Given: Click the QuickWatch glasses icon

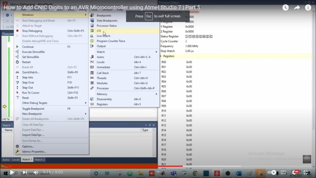Looking at the screenshot, I should (17, 72).
